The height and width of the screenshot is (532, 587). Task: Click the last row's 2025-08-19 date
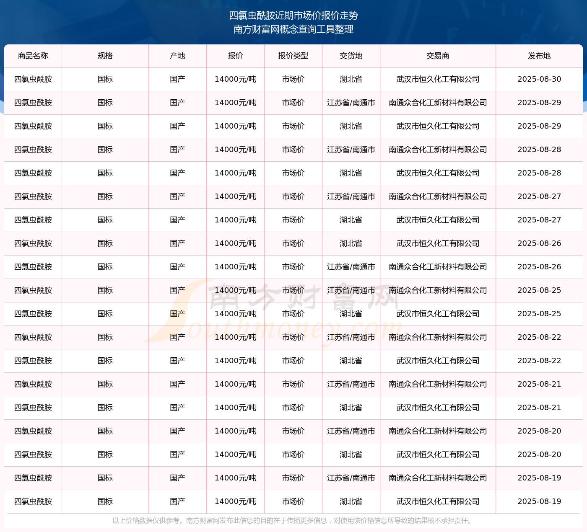pos(539,501)
